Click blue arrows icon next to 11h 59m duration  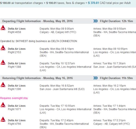pyautogui.click(x=95, y=78)
